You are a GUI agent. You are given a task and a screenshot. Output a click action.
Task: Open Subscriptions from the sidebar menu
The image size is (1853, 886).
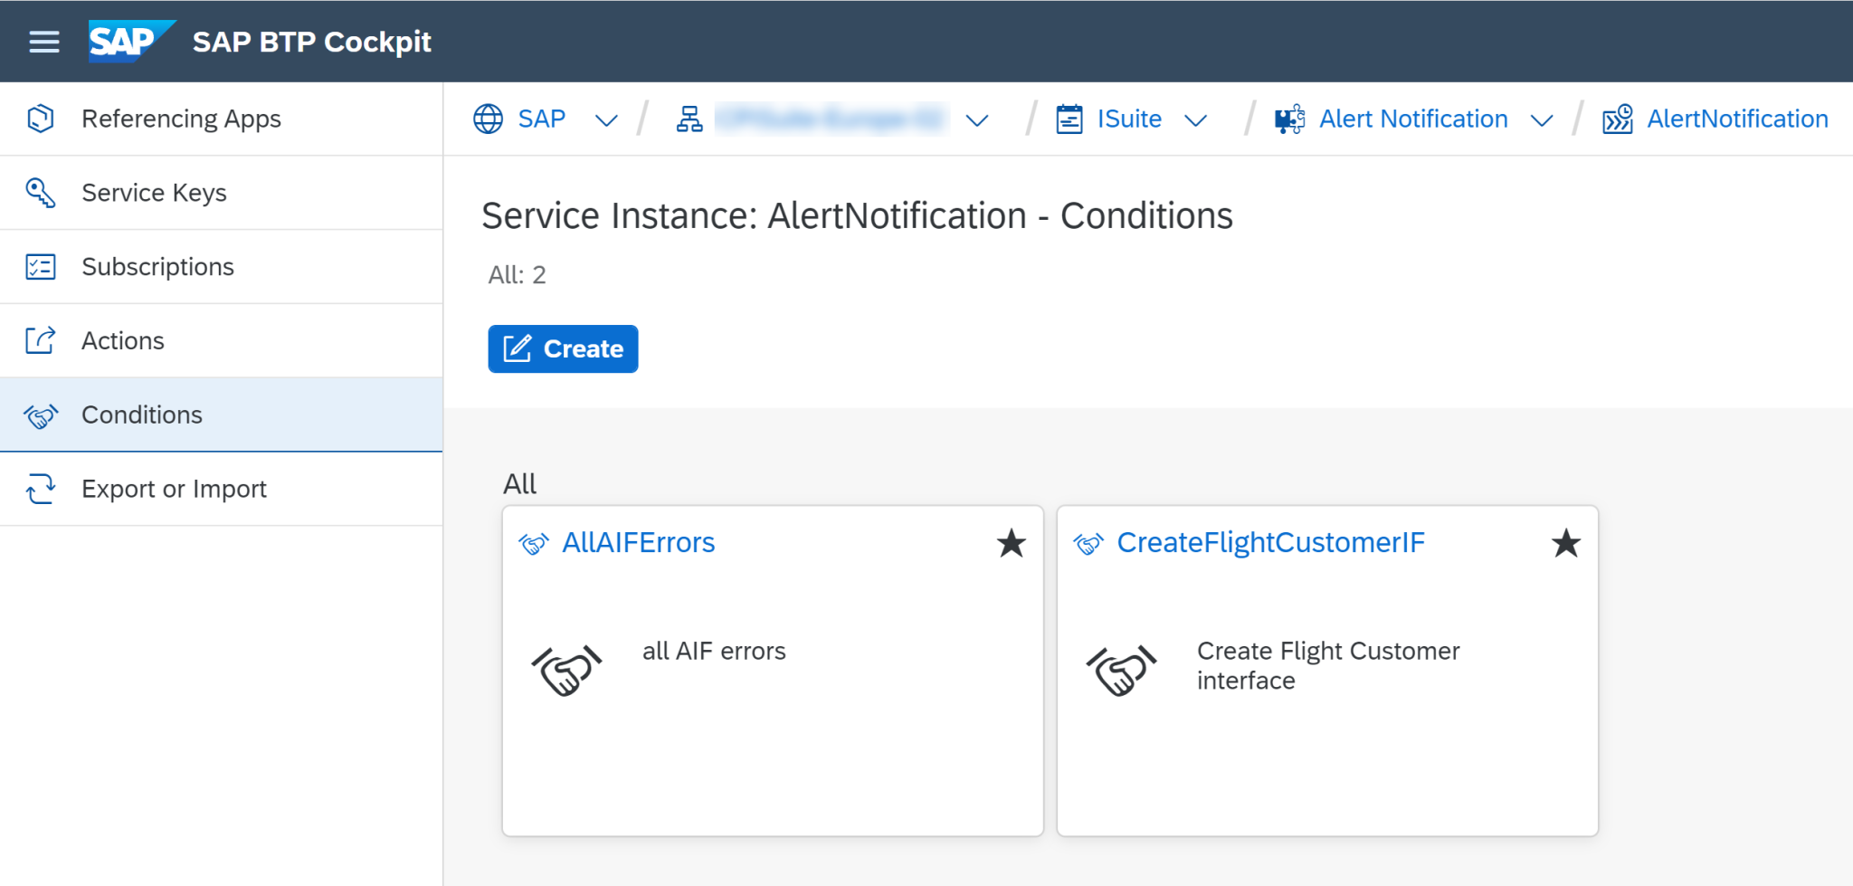click(157, 266)
